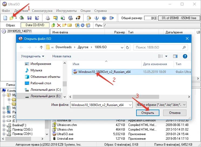Open the Имя файла combo box arrow

coord(130,105)
